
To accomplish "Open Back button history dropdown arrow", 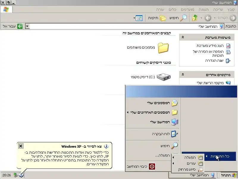I will (214, 18).
